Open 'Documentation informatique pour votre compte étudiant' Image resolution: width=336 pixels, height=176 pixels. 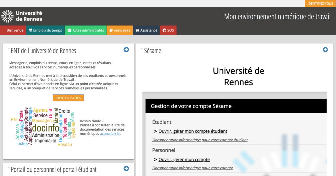pyautogui.click(x=200, y=140)
